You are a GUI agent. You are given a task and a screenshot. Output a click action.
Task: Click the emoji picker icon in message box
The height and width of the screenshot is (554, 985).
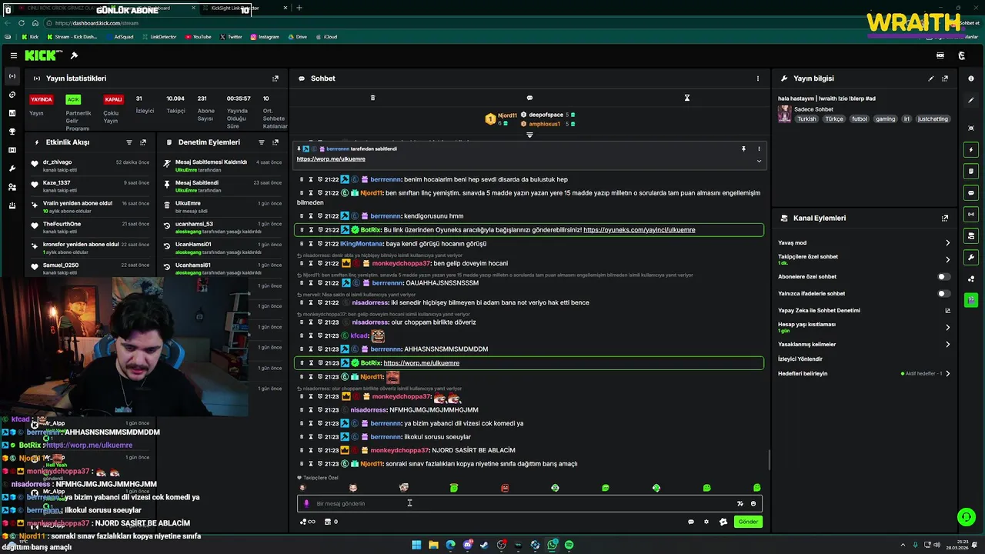(753, 503)
